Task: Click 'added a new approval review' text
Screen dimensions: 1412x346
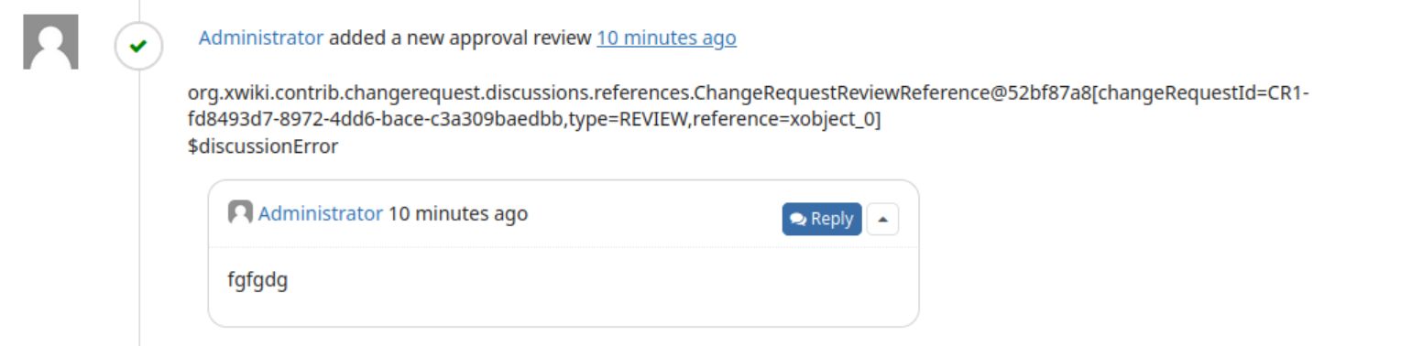Action: (x=460, y=38)
